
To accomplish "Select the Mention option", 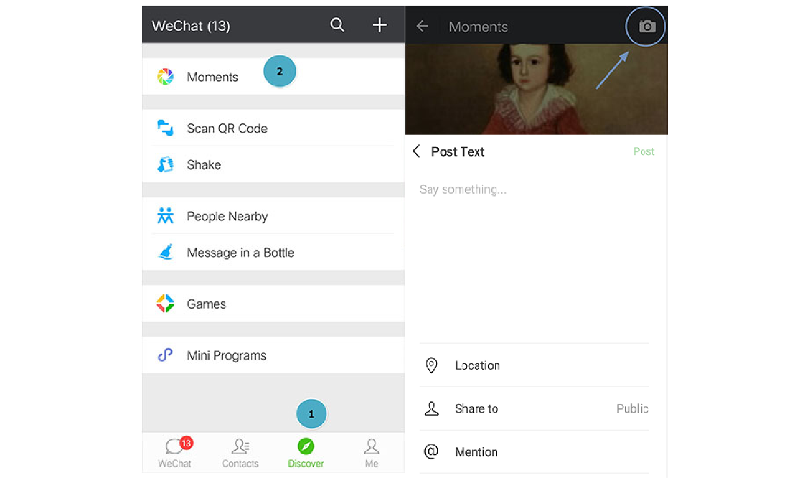I will 534,451.
